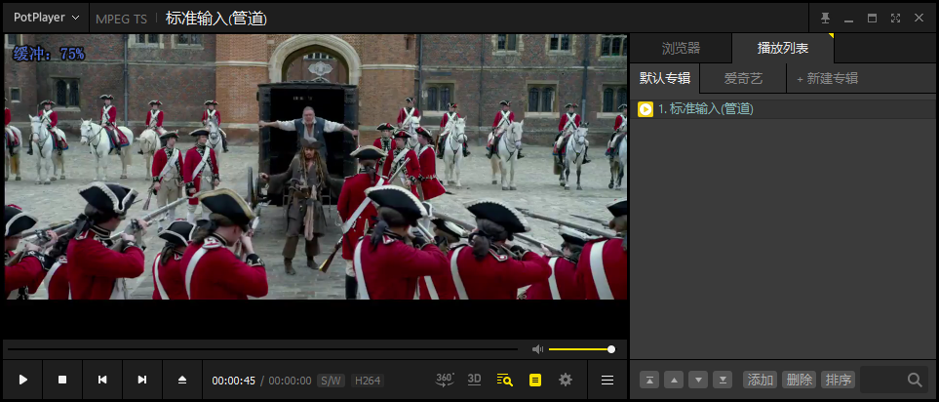Switch to the 浏览器 tab
The width and height of the screenshot is (939, 402).
pyautogui.click(x=681, y=49)
